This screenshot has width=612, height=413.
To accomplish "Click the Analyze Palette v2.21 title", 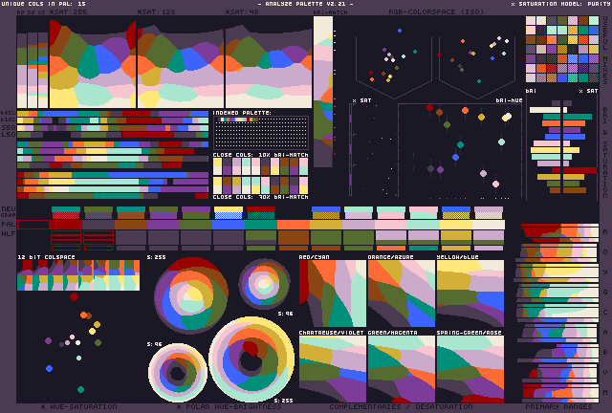I will click(x=305, y=4).
